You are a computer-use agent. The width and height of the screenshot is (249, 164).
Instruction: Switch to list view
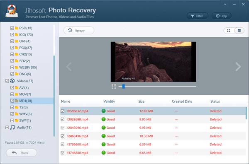pyautogui.click(x=239, y=31)
